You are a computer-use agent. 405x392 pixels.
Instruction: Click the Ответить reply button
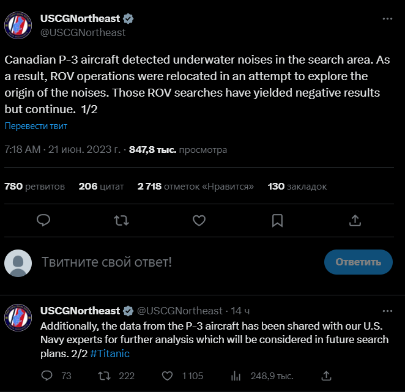(358, 262)
